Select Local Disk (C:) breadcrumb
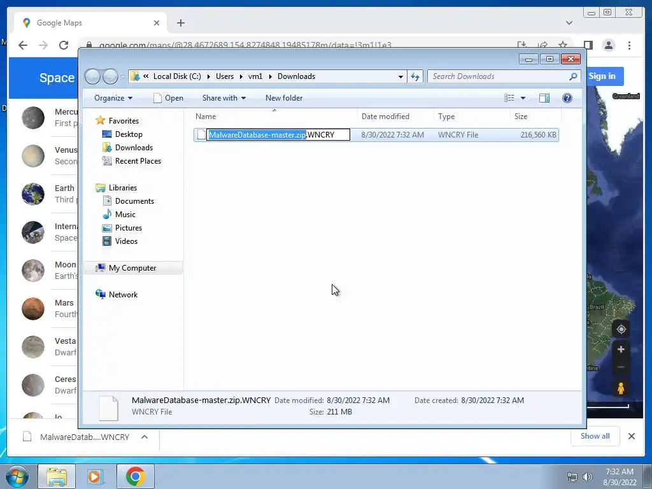 click(x=177, y=76)
